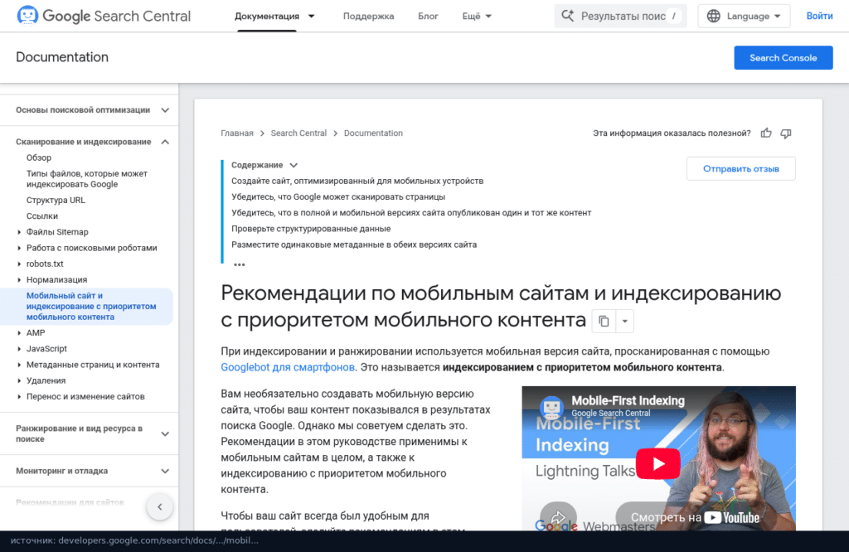Open Типы файлов sidebar item

(86, 178)
